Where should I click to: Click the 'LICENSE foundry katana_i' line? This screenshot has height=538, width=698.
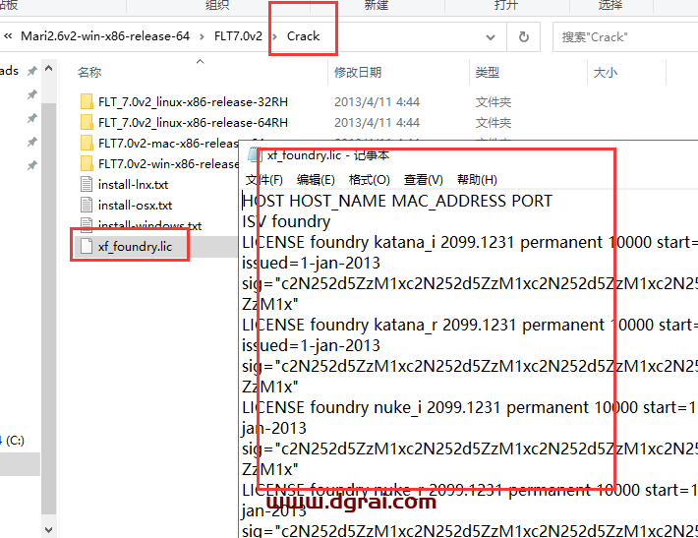coord(470,242)
